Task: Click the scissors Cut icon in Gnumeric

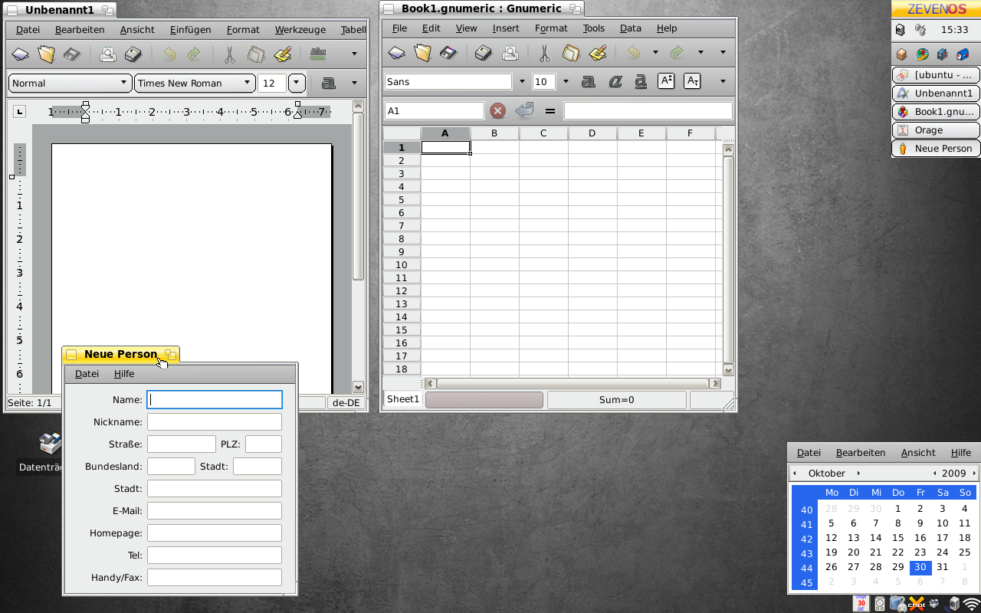Action: coord(545,53)
